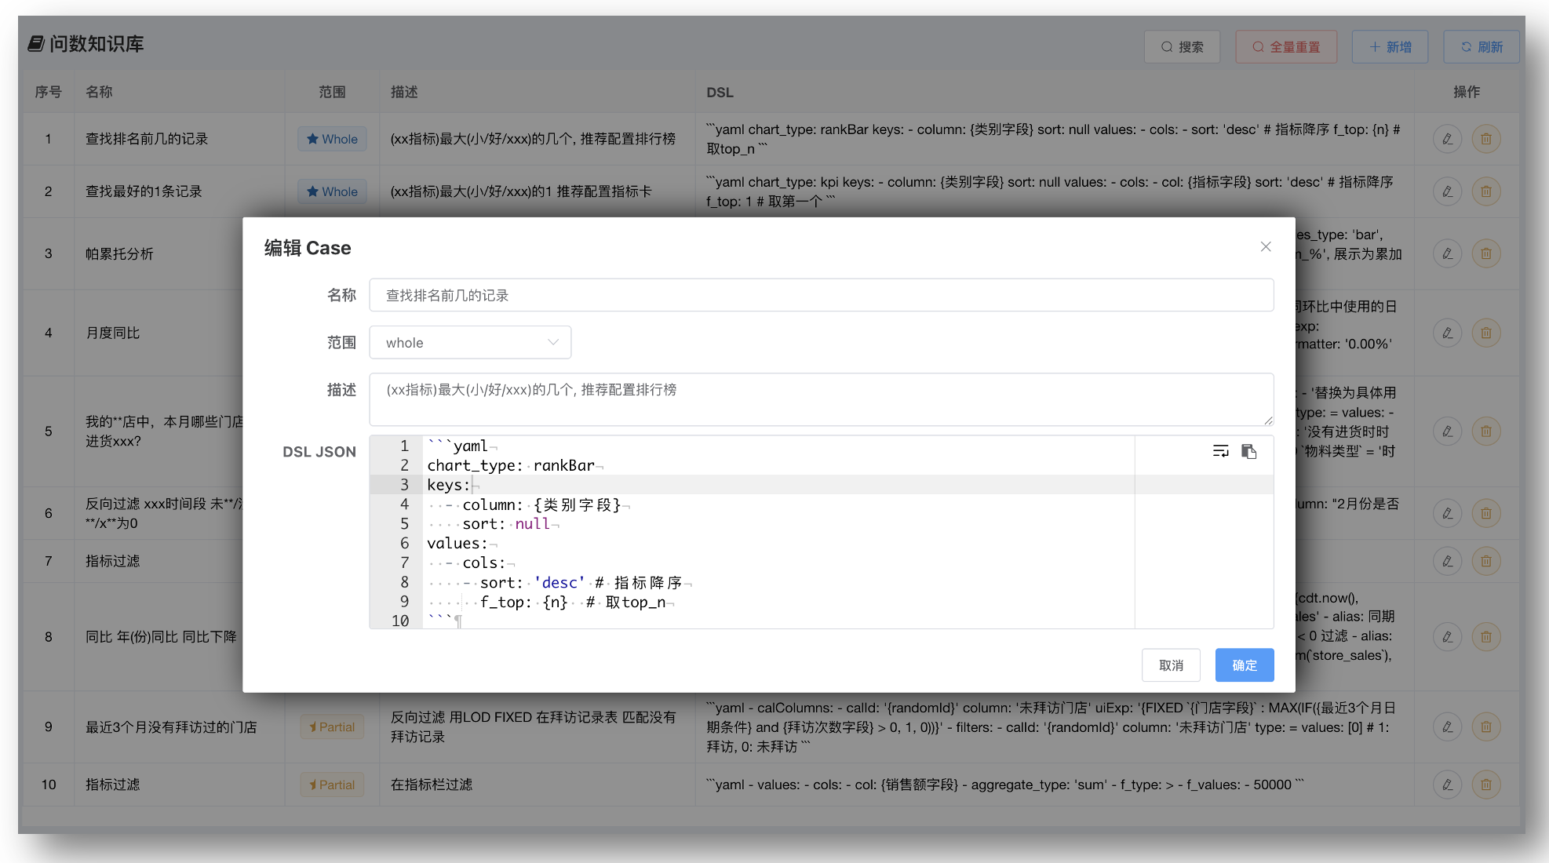Click edit icon for 月度同比 row
Image resolution: width=1549 pixels, height=863 pixels.
tap(1447, 333)
